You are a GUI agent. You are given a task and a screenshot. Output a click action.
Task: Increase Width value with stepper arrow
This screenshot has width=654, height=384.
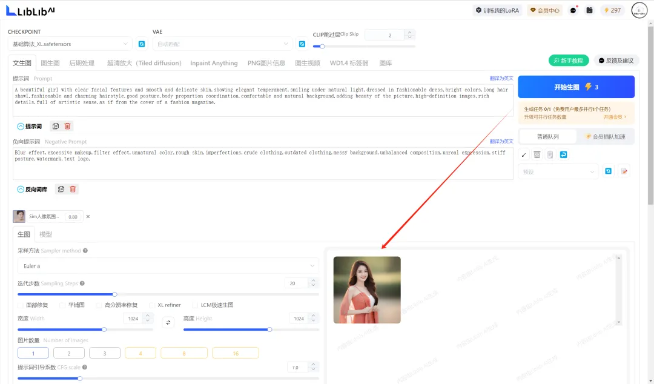[148, 316]
